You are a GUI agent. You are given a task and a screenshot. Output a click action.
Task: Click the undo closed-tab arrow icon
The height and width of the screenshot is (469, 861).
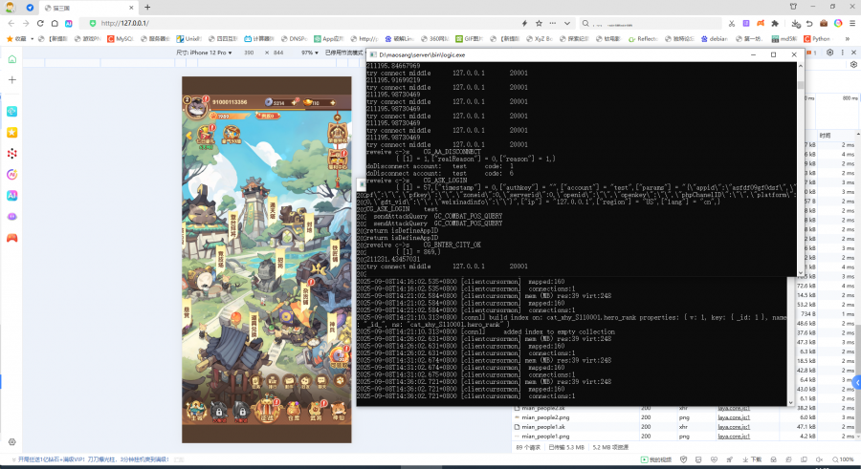point(809,24)
